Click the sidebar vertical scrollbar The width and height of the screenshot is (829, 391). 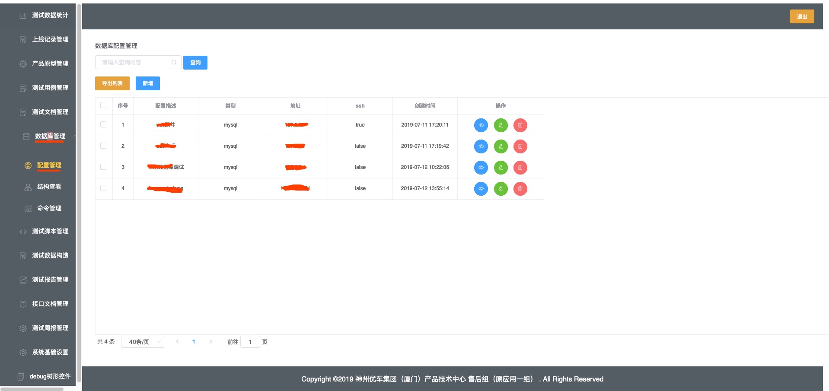click(79, 192)
